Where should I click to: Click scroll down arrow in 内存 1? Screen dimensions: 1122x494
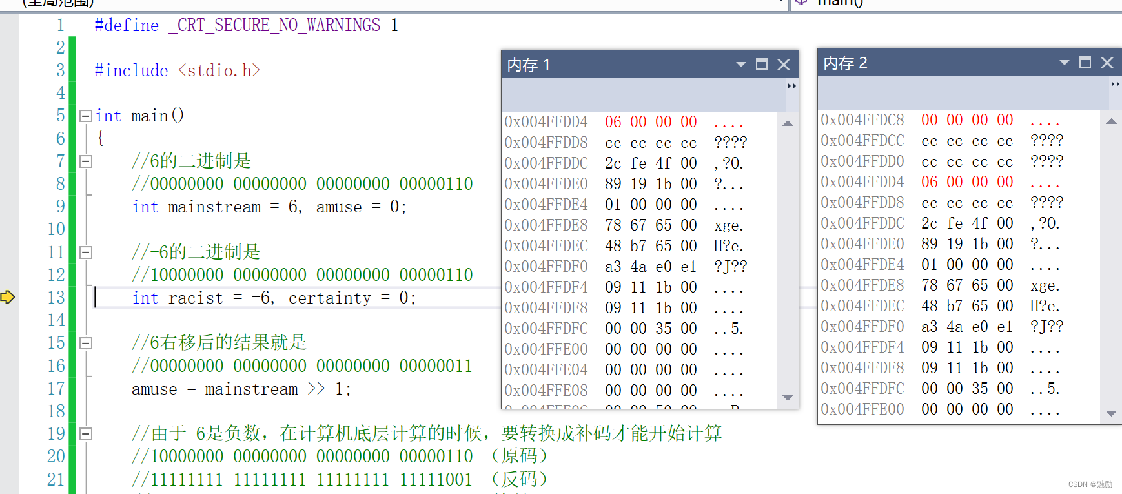coord(788,398)
